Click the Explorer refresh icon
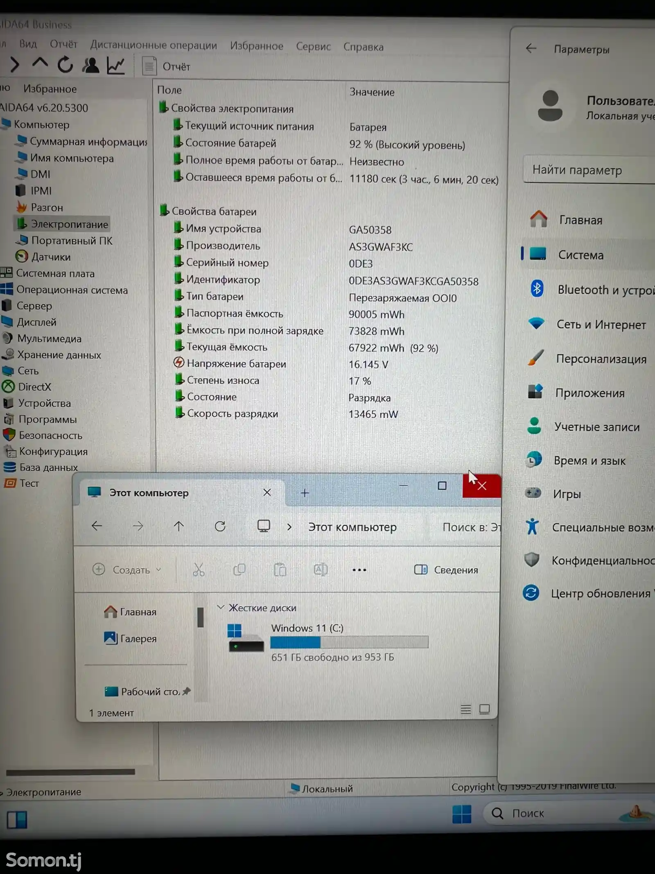The width and height of the screenshot is (655, 874). [220, 526]
